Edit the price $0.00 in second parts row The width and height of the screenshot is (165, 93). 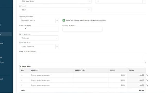click(x=118, y=80)
